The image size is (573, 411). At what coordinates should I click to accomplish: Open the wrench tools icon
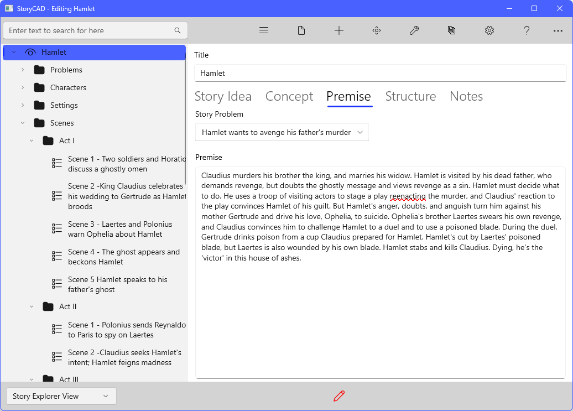point(414,30)
